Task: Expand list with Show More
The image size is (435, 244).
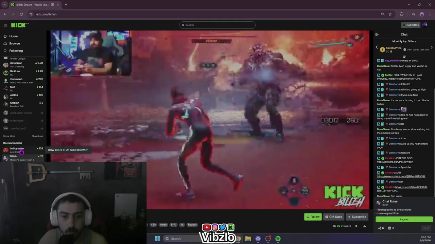Action: 9,136
